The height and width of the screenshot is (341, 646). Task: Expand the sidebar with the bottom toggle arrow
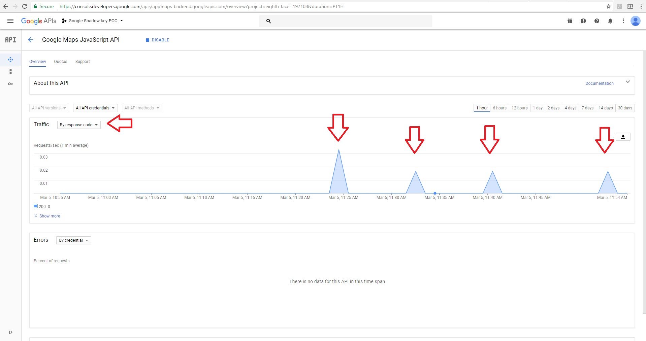click(10, 332)
